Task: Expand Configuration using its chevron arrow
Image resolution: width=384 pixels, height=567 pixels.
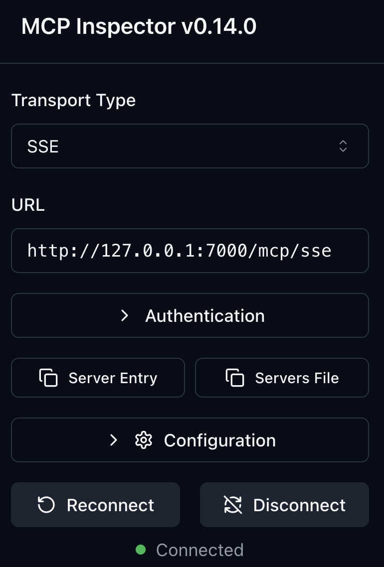Action: pyautogui.click(x=114, y=440)
